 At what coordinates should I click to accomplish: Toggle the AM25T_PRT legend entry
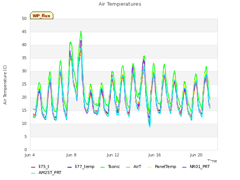click(46, 172)
